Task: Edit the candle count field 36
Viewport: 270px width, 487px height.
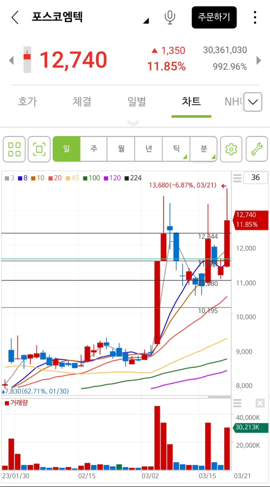Action: tap(255, 177)
